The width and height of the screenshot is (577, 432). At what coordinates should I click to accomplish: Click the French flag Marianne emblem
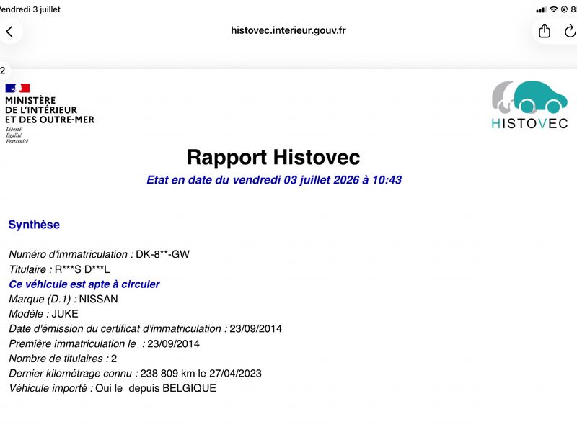tap(17, 88)
